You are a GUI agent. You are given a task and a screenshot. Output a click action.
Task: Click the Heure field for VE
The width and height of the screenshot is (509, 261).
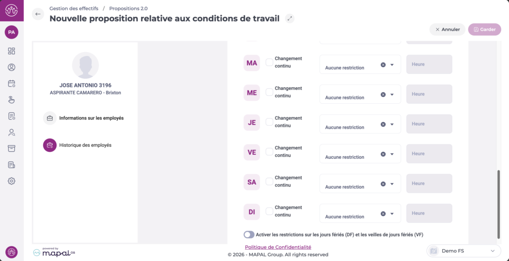[429, 154]
